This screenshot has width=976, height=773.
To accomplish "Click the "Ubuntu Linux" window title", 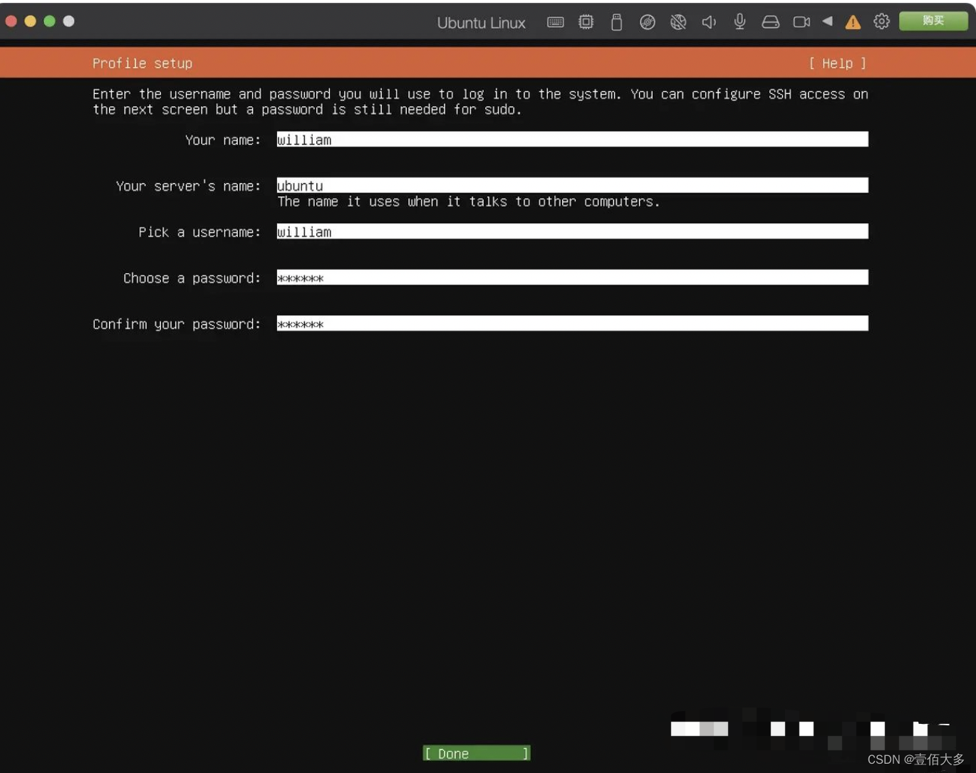I will tap(482, 23).
